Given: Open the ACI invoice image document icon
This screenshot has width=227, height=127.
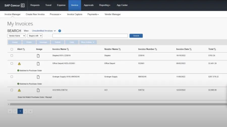Looking at the screenshot, I should point(38,90).
